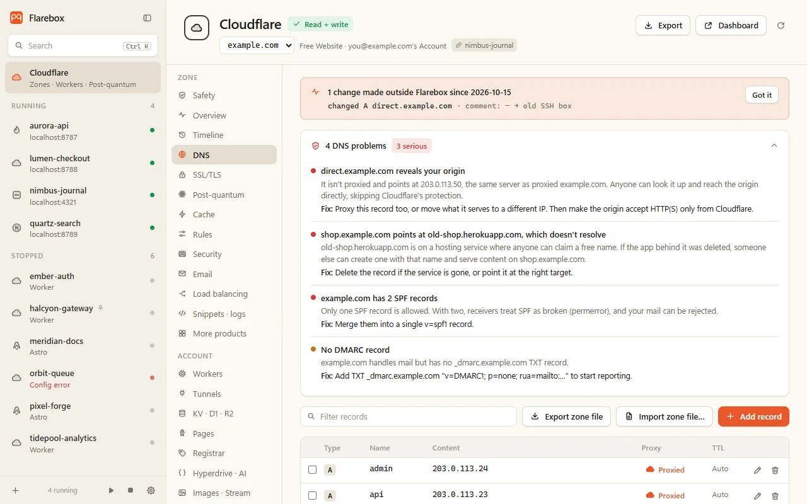Image resolution: width=807 pixels, height=504 pixels.
Task: Click the Export button
Action: point(663,25)
